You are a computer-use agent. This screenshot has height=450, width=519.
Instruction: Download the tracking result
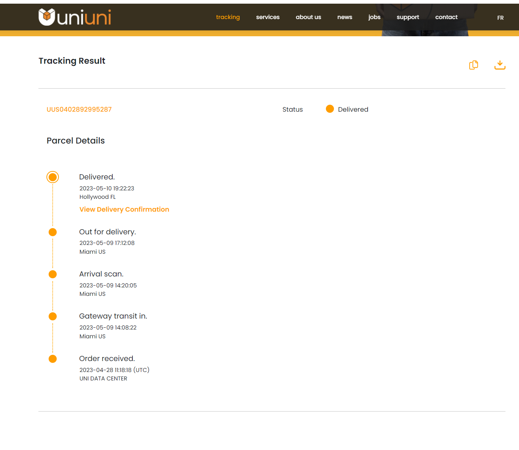500,65
